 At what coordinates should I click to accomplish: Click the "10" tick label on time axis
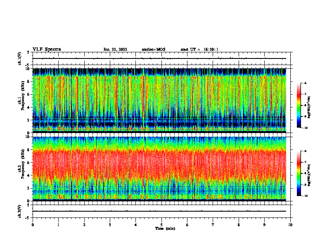pos(290,225)
